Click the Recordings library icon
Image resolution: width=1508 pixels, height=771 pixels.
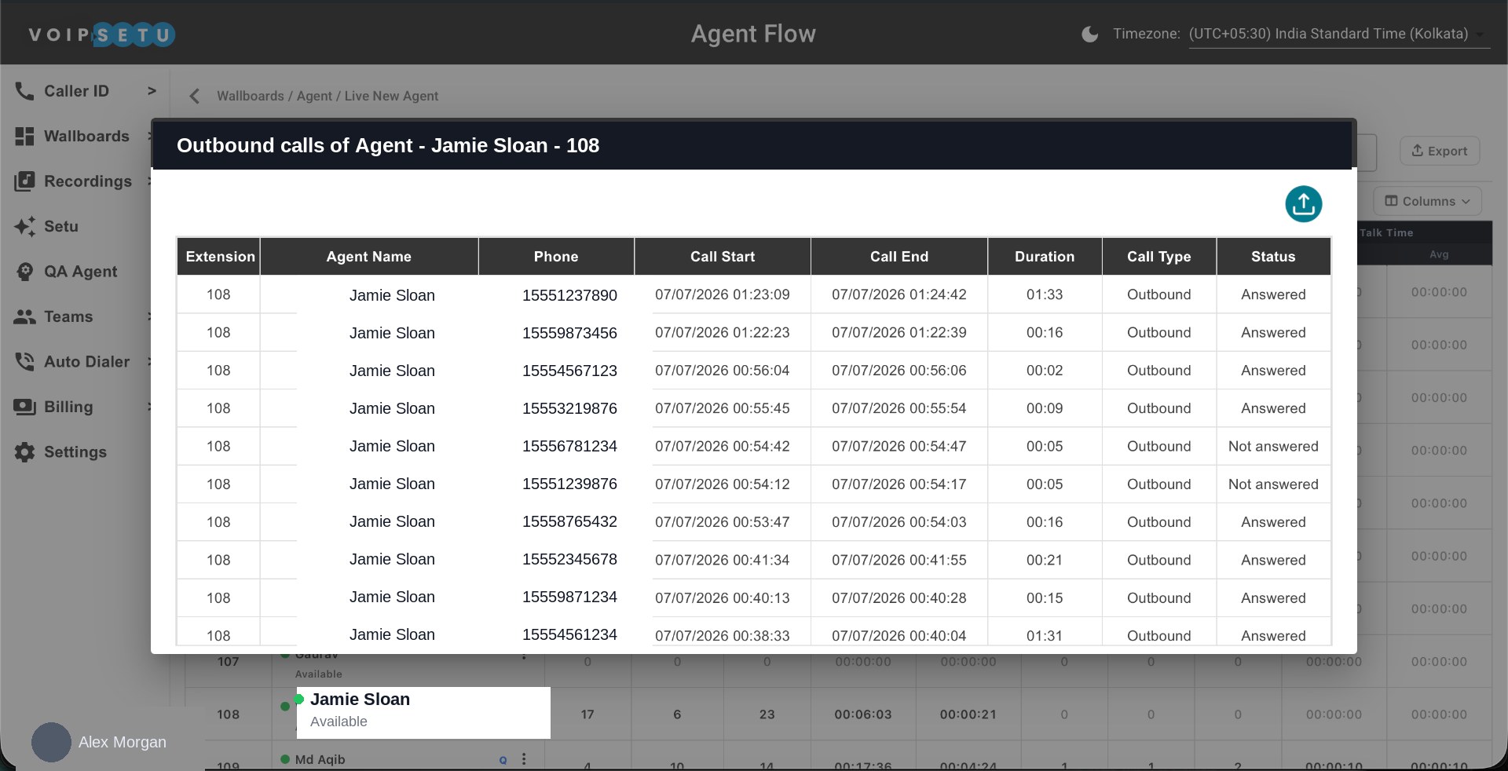tap(24, 181)
